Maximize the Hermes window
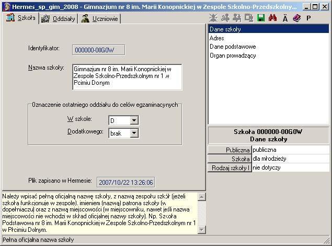Viewport: 332px width, 246px height. [x=315, y=7]
